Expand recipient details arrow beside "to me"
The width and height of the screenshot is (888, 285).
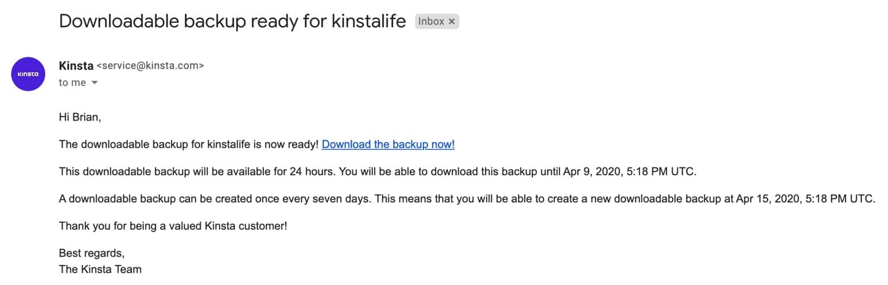coord(94,83)
